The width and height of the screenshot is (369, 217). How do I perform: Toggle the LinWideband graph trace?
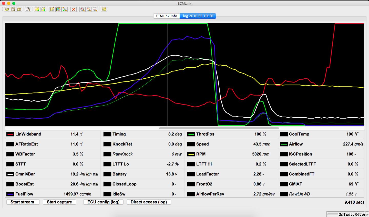coord(10,134)
